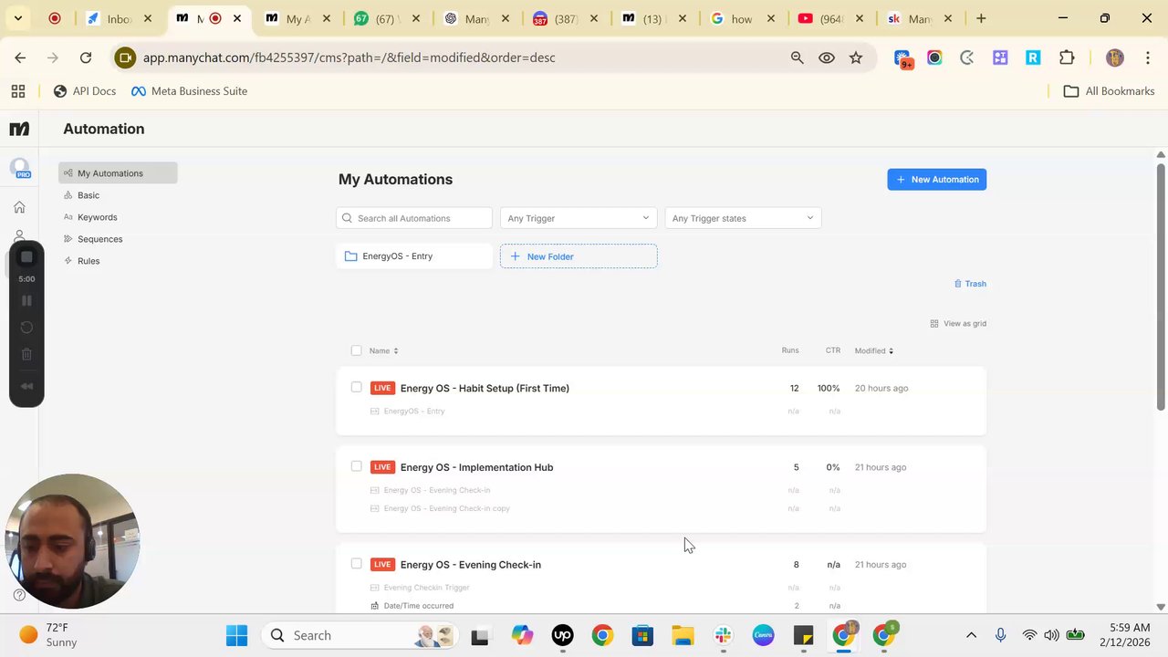Screen dimensions: 1168x657
Task: Open the Any Trigger states dropdown
Action: click(x=743, y=218)
